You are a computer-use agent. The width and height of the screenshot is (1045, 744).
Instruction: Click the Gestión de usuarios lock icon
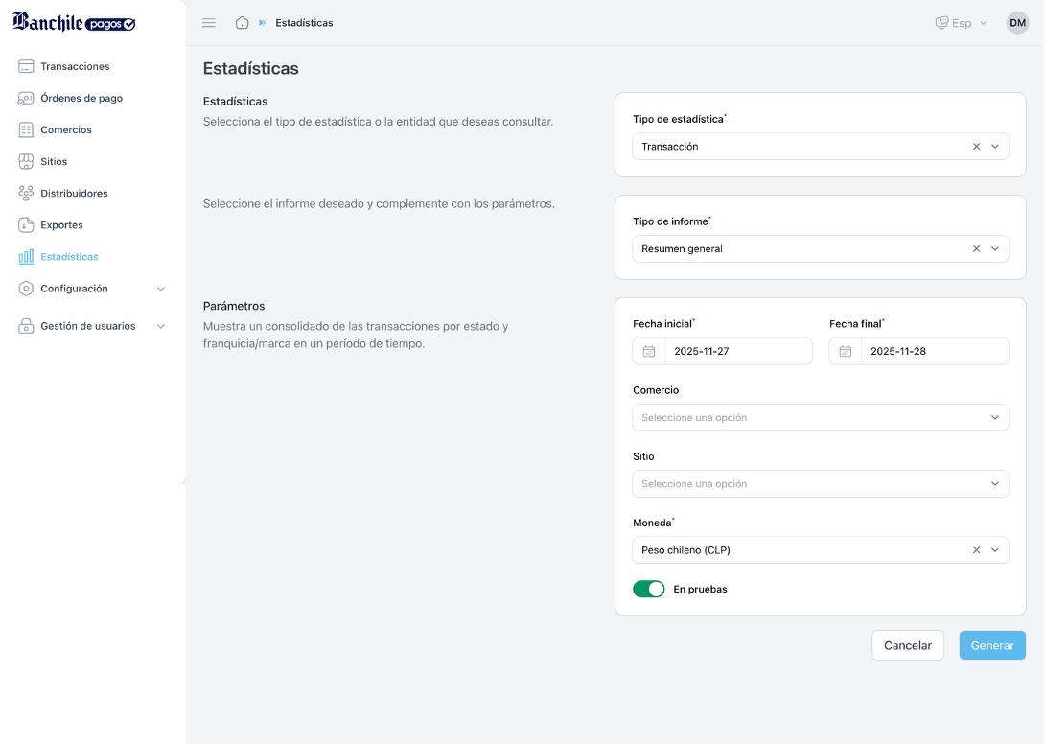(26, 326)
